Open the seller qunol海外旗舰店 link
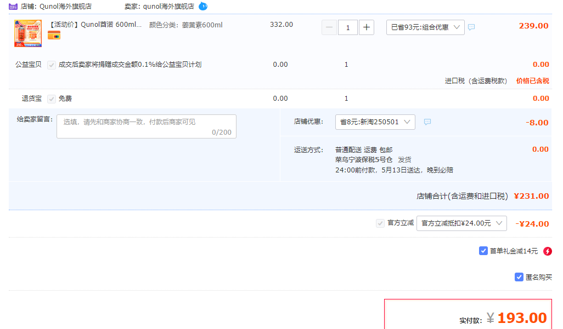Image resolution: width=563 pixels, height=329 pixels. [168, 7]
